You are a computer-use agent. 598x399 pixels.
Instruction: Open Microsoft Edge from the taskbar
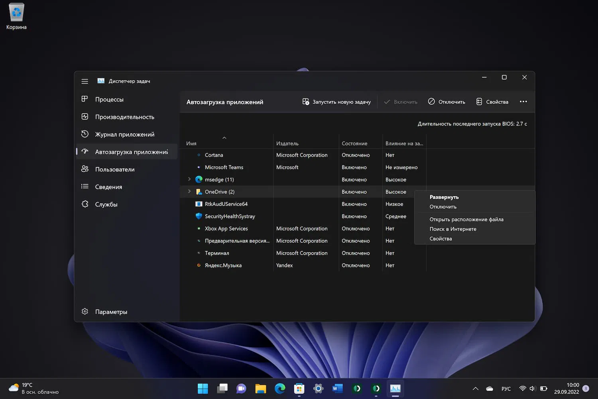[280, 388]
